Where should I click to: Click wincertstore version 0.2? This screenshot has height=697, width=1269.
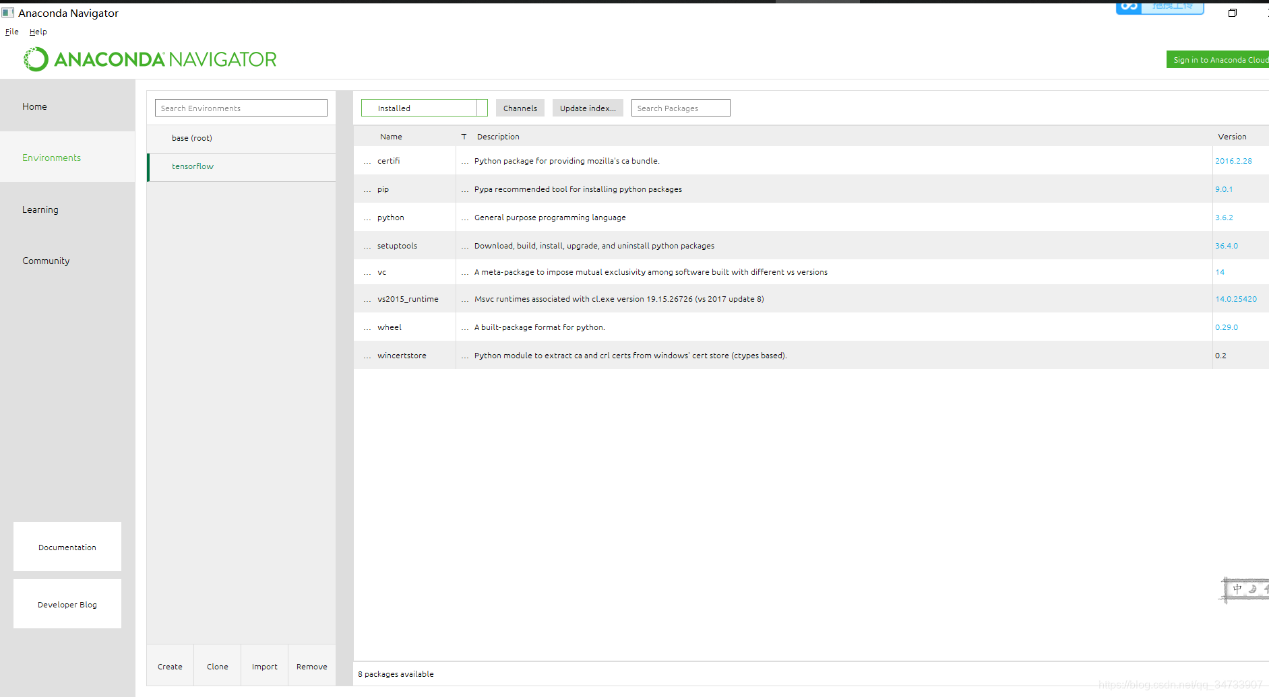pos(1220,356)
